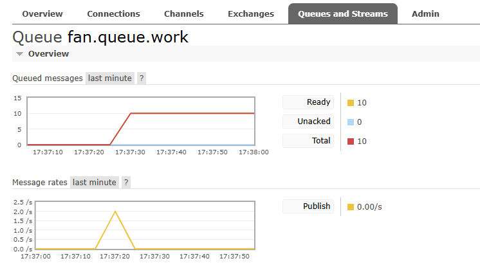Screen dimensions: 480x272
Task: Select the Queues and Streams tab
Action: [343, 14]
